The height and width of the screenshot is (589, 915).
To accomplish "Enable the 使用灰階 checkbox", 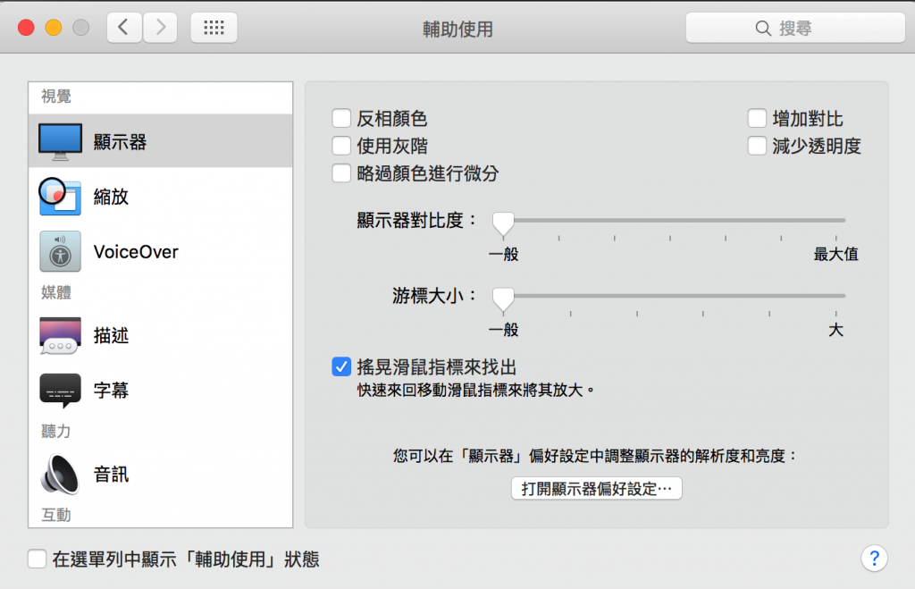I will click(341, 146).
